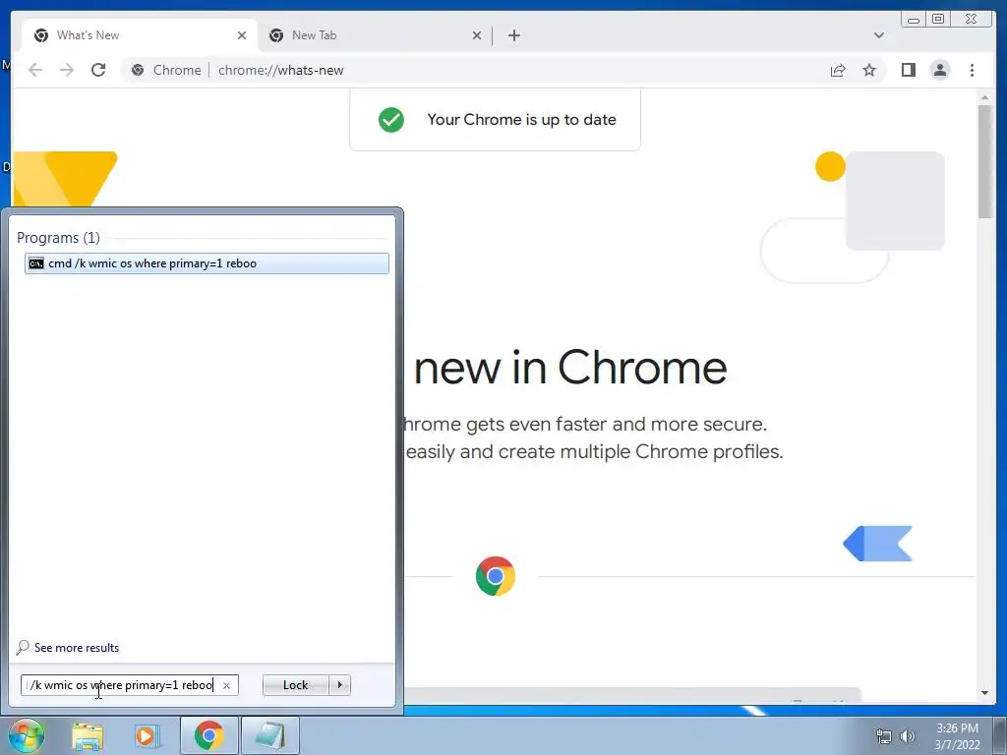Open the tab search dropdown chevron
The height and width of the screenshot is (755, 1007).
(878, 35)
